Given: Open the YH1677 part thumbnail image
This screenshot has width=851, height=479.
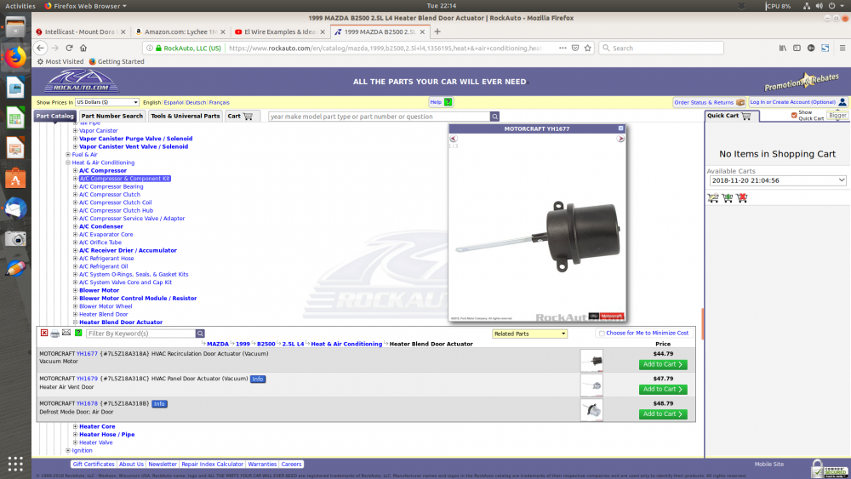Looking at the screenshot, I should (591, 360).
